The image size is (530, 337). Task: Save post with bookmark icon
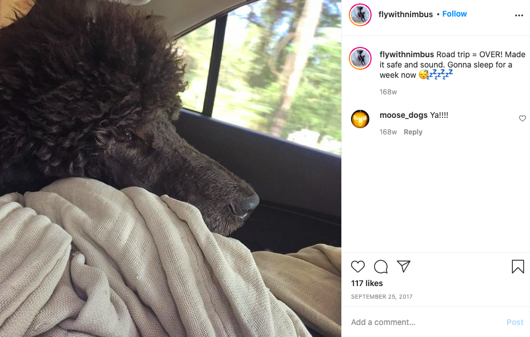[x=517, y=267]
